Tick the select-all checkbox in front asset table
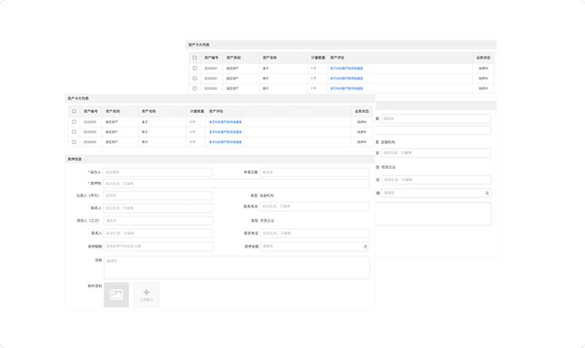This screenshot has height=348, width=585. pos(74,111)
